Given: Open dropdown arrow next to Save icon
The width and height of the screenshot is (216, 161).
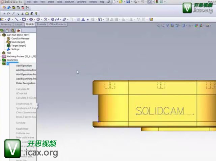Looking at the screenshot, I should (132, 2).
